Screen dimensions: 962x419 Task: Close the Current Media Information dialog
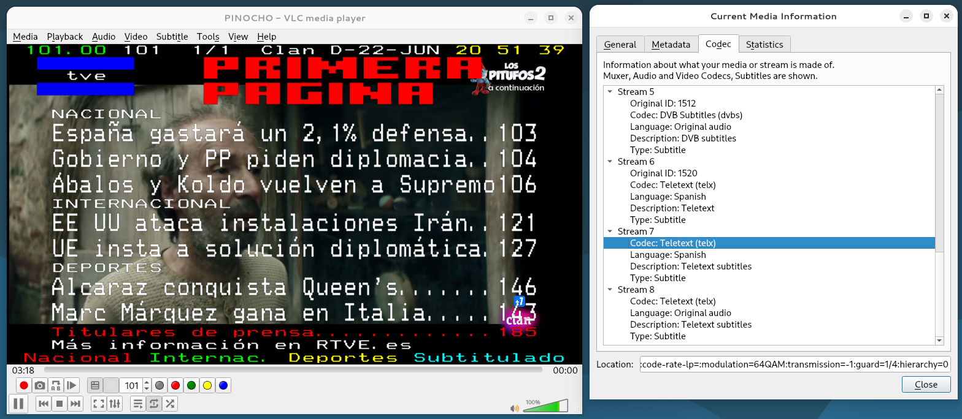(926, 385)
